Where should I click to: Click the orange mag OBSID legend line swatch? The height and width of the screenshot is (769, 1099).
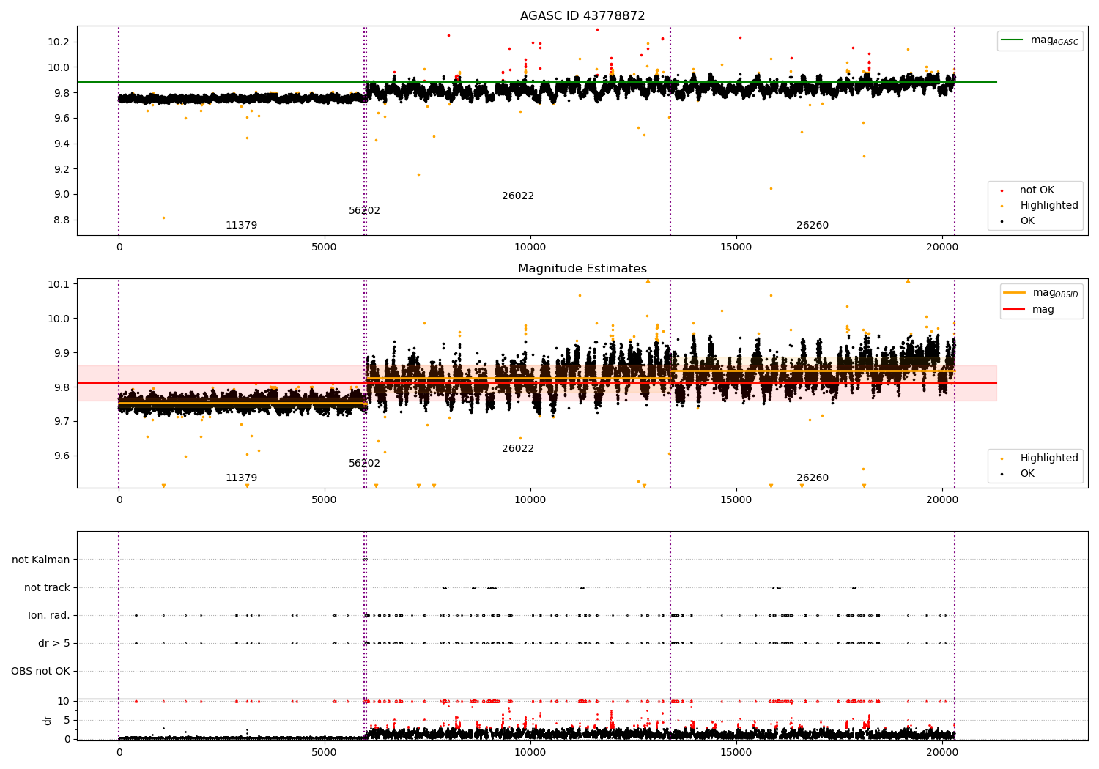tap(1015, 293)
